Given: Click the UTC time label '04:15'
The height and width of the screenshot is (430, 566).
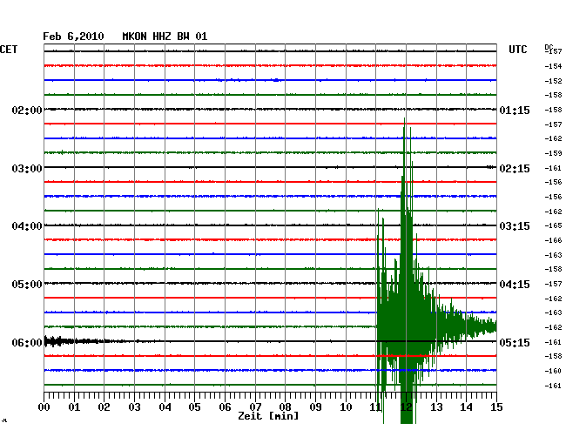Looking at the screenshot, I should (515, 285).
